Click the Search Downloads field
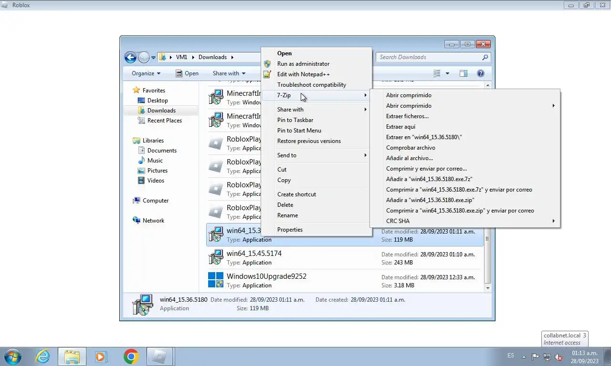The image size is (611, 366). 433,57
